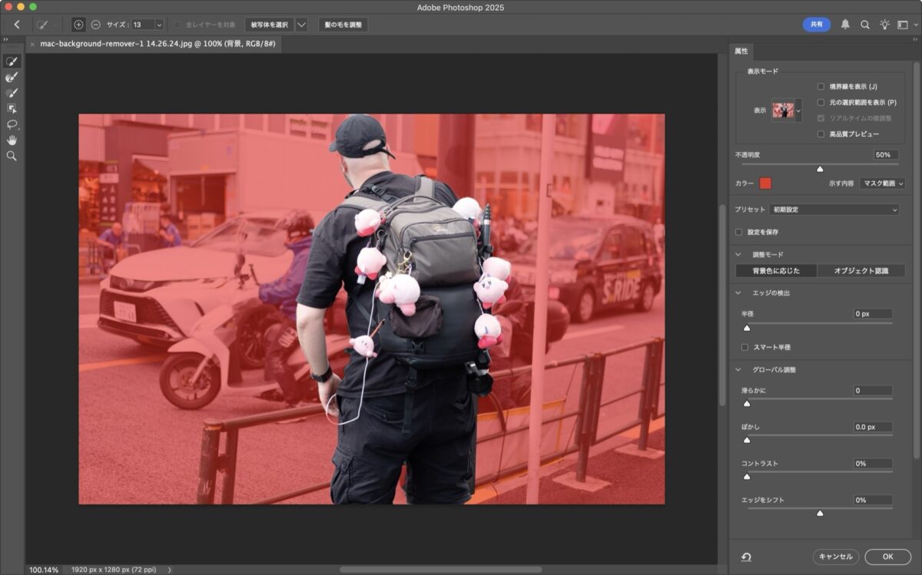This screenshot has height=575, width=922.
Task: Select the Lasso tool
Action: [12, 124]
